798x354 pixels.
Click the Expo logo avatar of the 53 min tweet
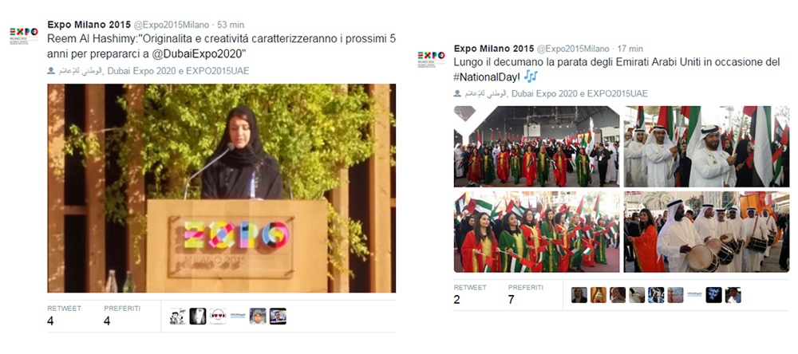click(x=23, y=36)
